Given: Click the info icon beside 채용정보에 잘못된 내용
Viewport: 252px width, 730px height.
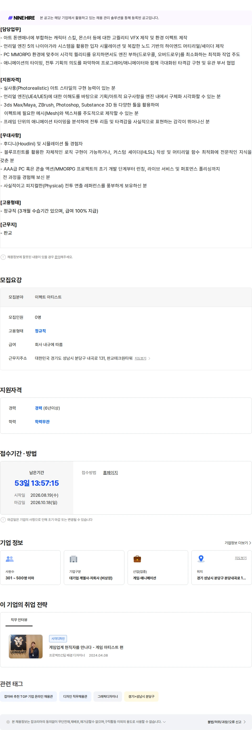Looking at the screenshot, I should click(3, 257).
